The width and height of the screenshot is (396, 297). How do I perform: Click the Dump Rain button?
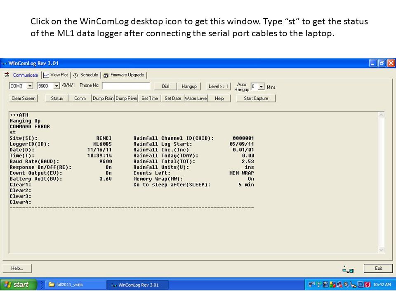click(103, 99)
